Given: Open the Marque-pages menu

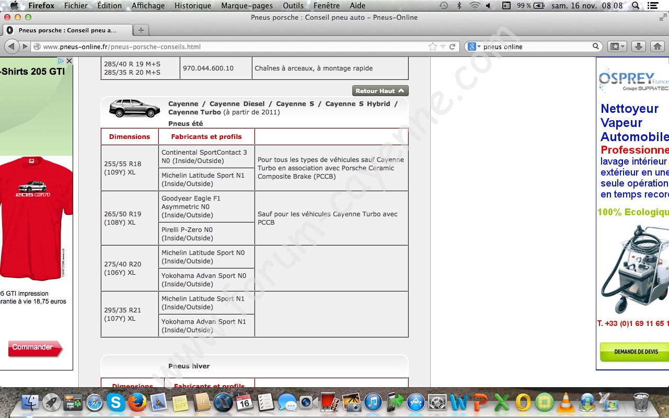Looking at the screenshot, I should click(247, 6).
